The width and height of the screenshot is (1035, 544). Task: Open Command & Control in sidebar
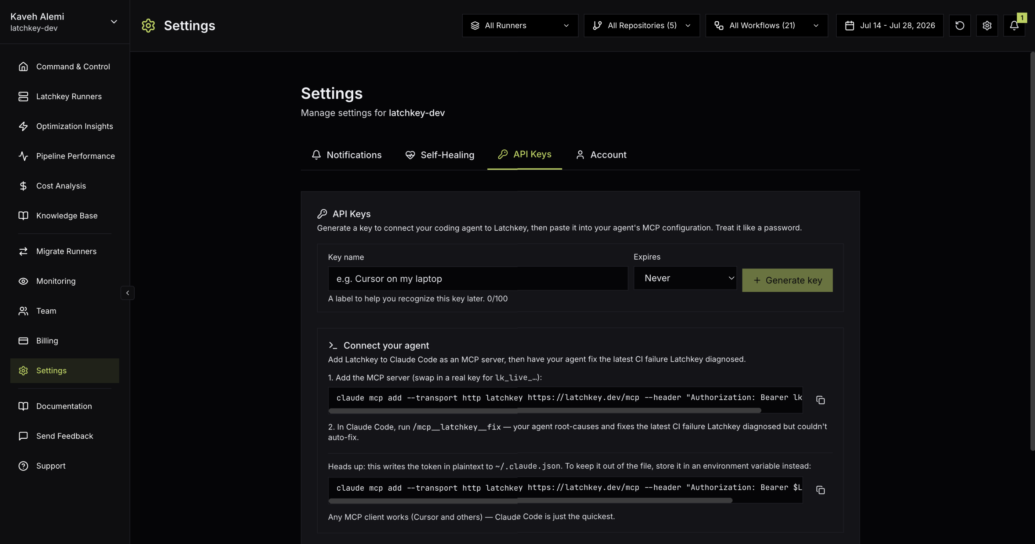[x=64, y=66]
